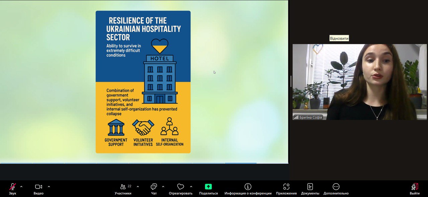Image resolution: width=428 pixels, height=197 pixels.
Task: Open the Чат chat panel
Action: click(154, 187)
